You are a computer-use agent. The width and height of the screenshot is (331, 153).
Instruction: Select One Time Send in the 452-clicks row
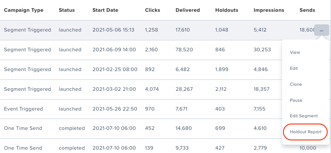pyautogui.click(x=23, y=128)
